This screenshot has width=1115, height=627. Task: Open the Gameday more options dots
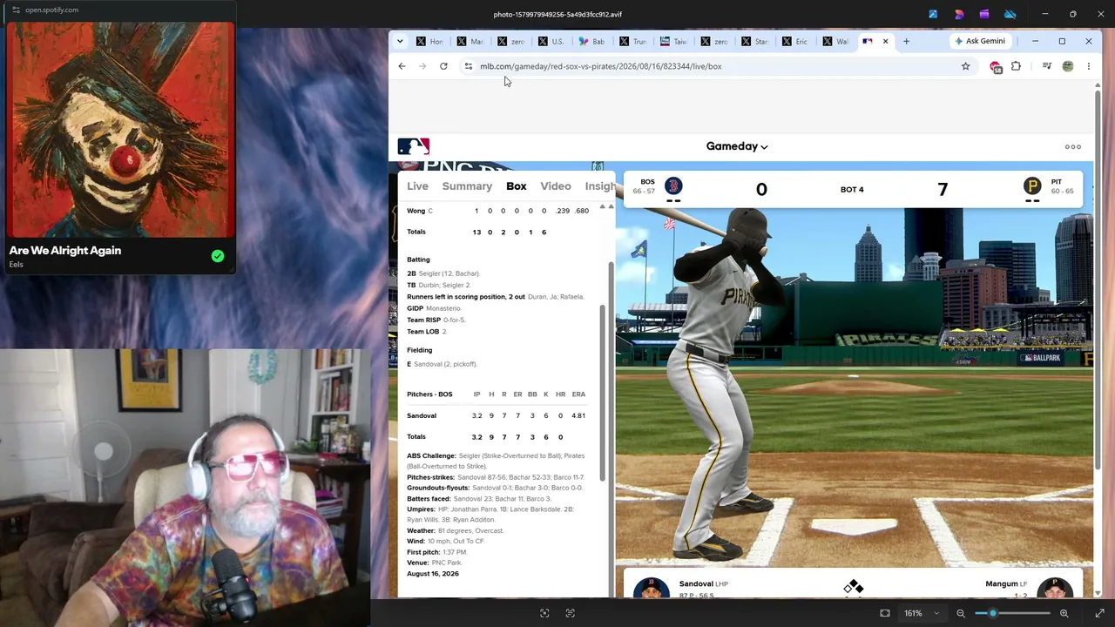(1073, 146)
